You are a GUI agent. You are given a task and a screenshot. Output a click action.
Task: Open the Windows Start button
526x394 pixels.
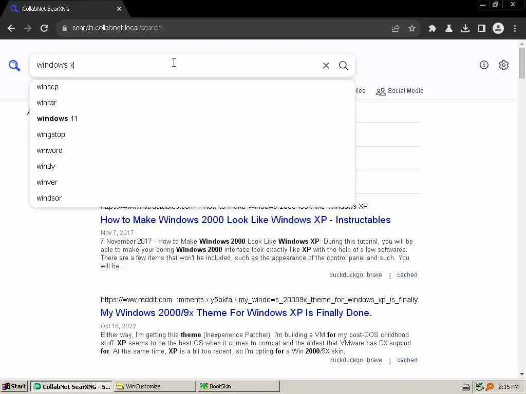(14, 387)
